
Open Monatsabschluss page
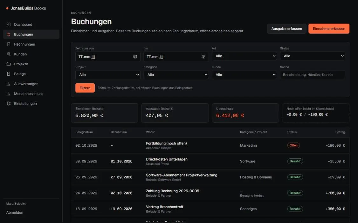coord(31,94)
